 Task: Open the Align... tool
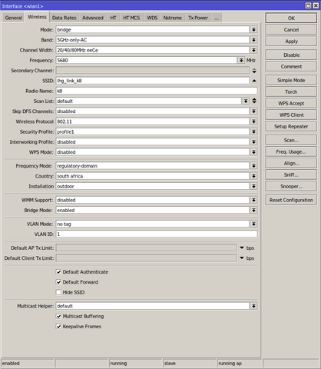291,163
